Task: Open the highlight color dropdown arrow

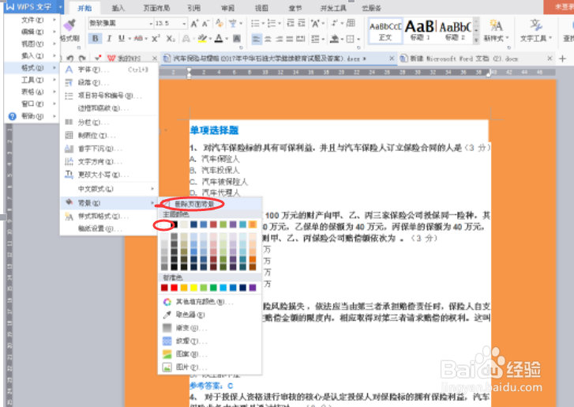Action: click(211, 39)
